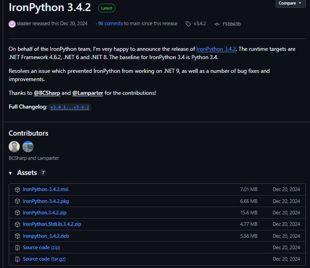Download IronPython-3.4.2.pkg
The height and width of the screenshot is (268, 310).
(x=46, y=201)
